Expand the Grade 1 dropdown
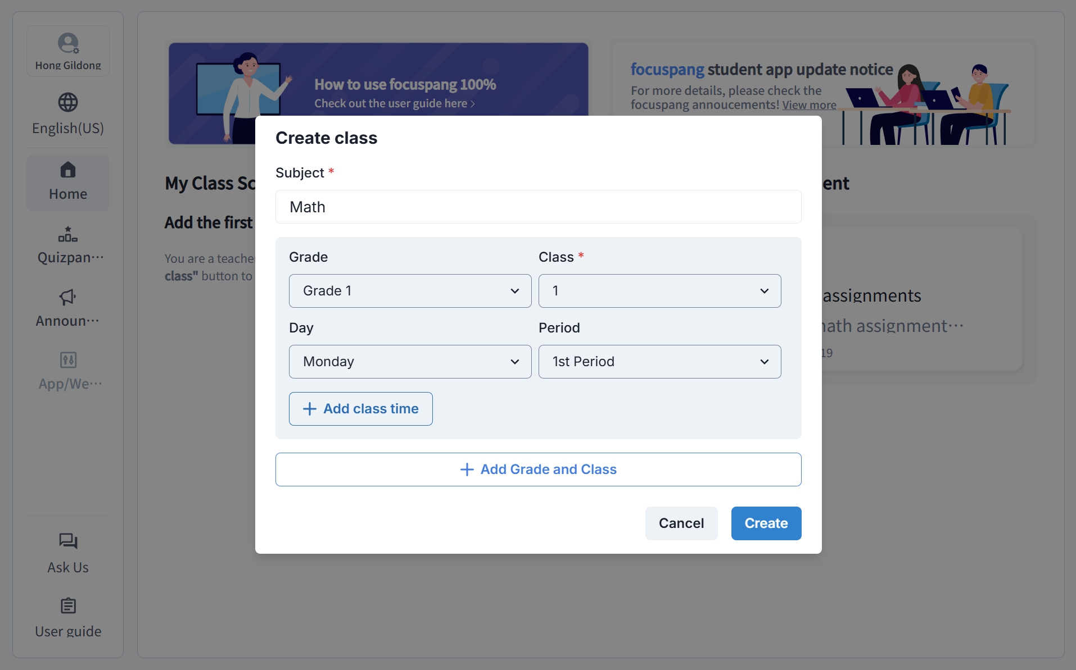1076x670 pixels. pos(410,291)
